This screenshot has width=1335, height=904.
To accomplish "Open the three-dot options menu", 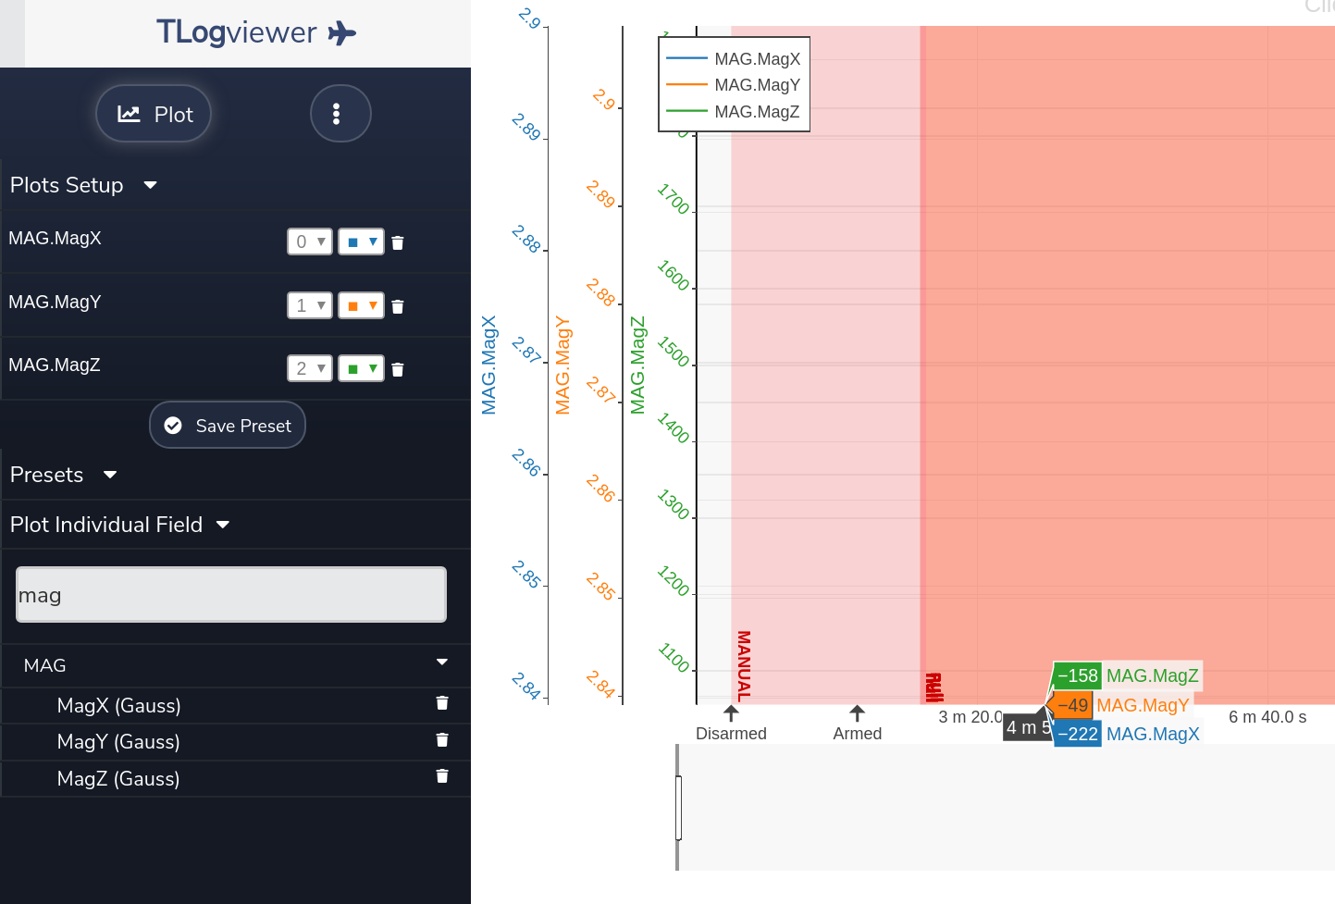I will (x=340, y=113).
